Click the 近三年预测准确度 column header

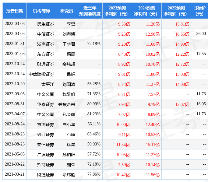click(x=90, y=11)
